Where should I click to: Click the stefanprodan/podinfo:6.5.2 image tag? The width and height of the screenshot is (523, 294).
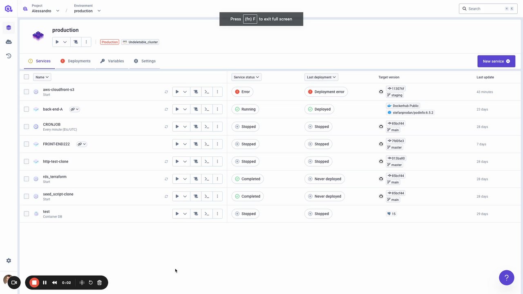click(410, 112)
